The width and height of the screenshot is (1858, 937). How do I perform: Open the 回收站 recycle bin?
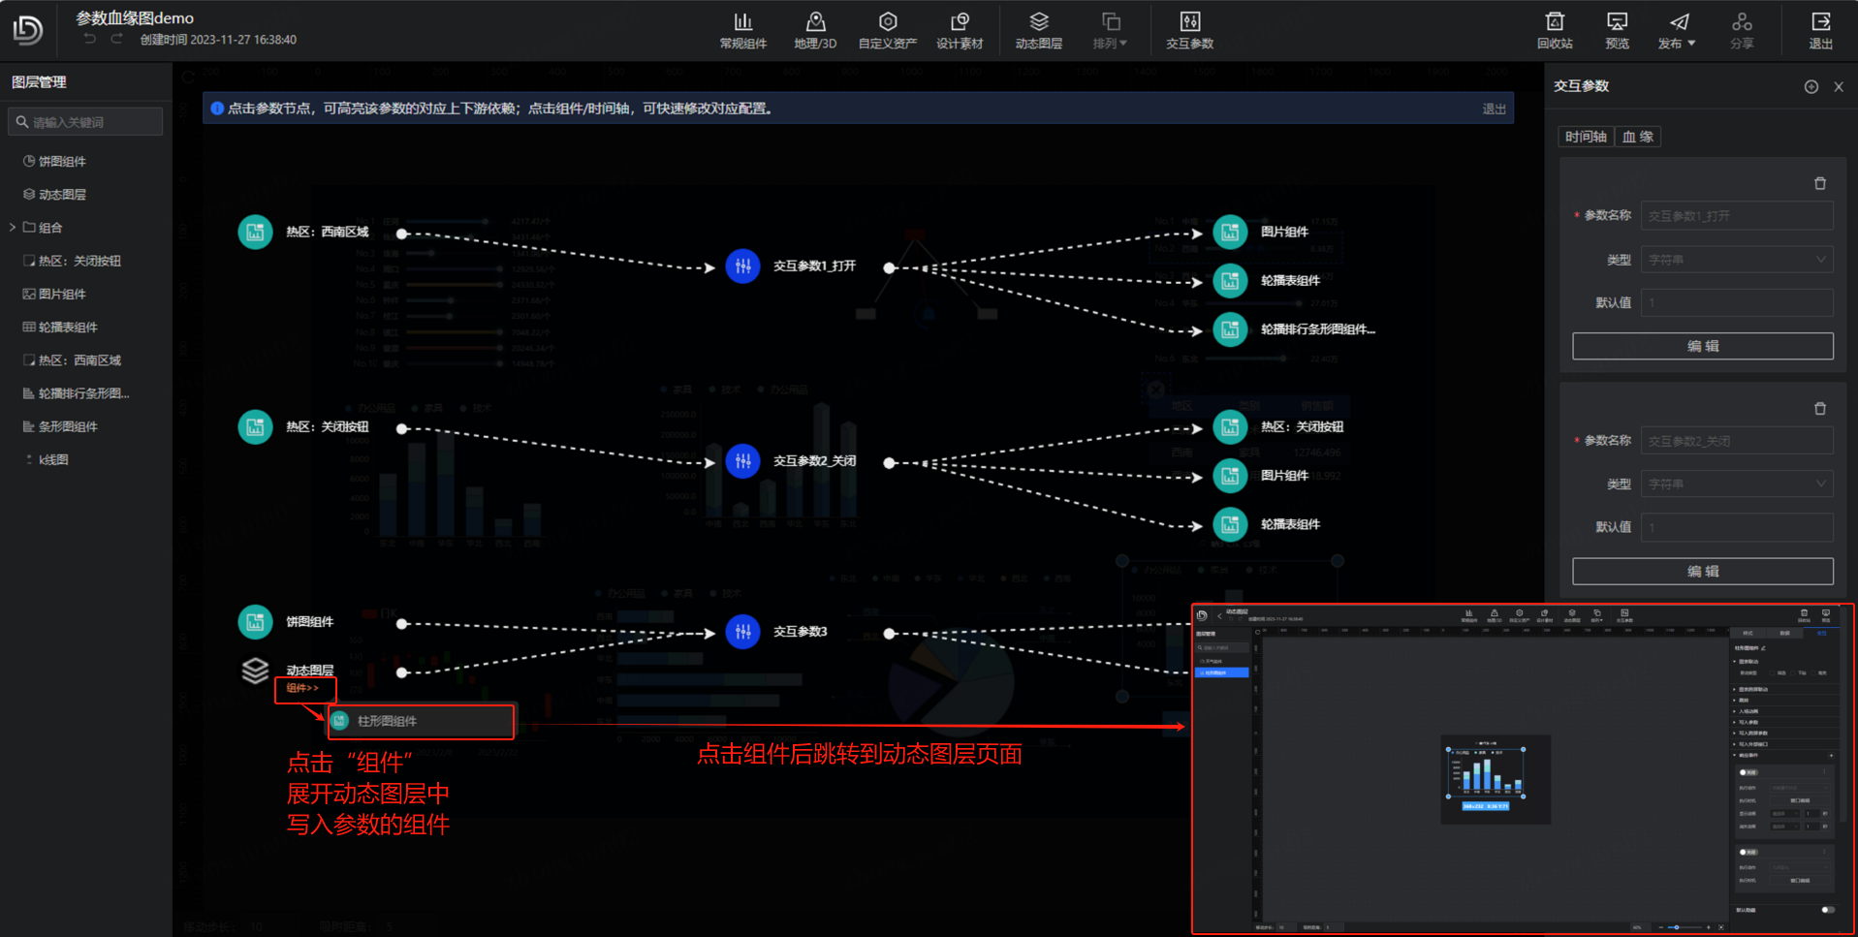click(x=1555, y=30)
